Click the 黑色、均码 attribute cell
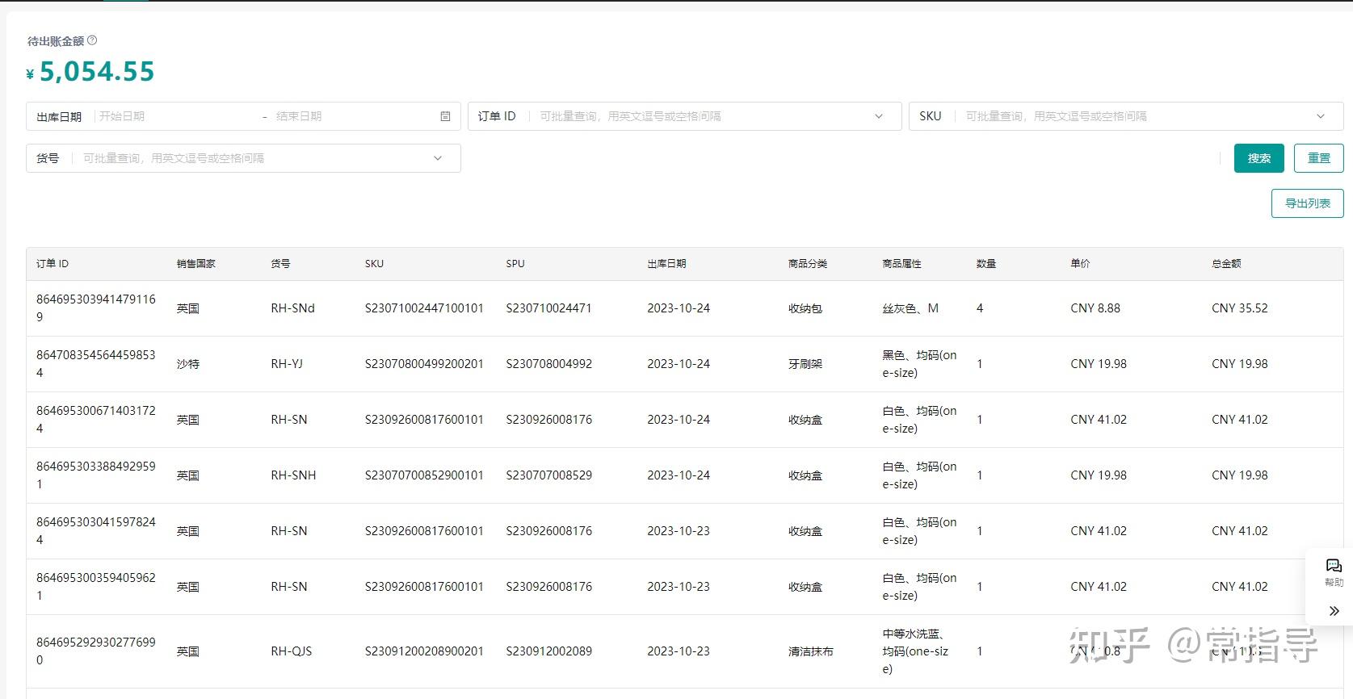The height and width of the screenshot is (699, 1353). pyautogui.click(x=919, y=364)
